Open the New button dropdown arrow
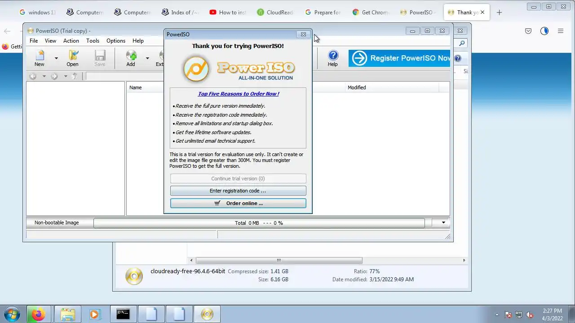 [56, 58]
